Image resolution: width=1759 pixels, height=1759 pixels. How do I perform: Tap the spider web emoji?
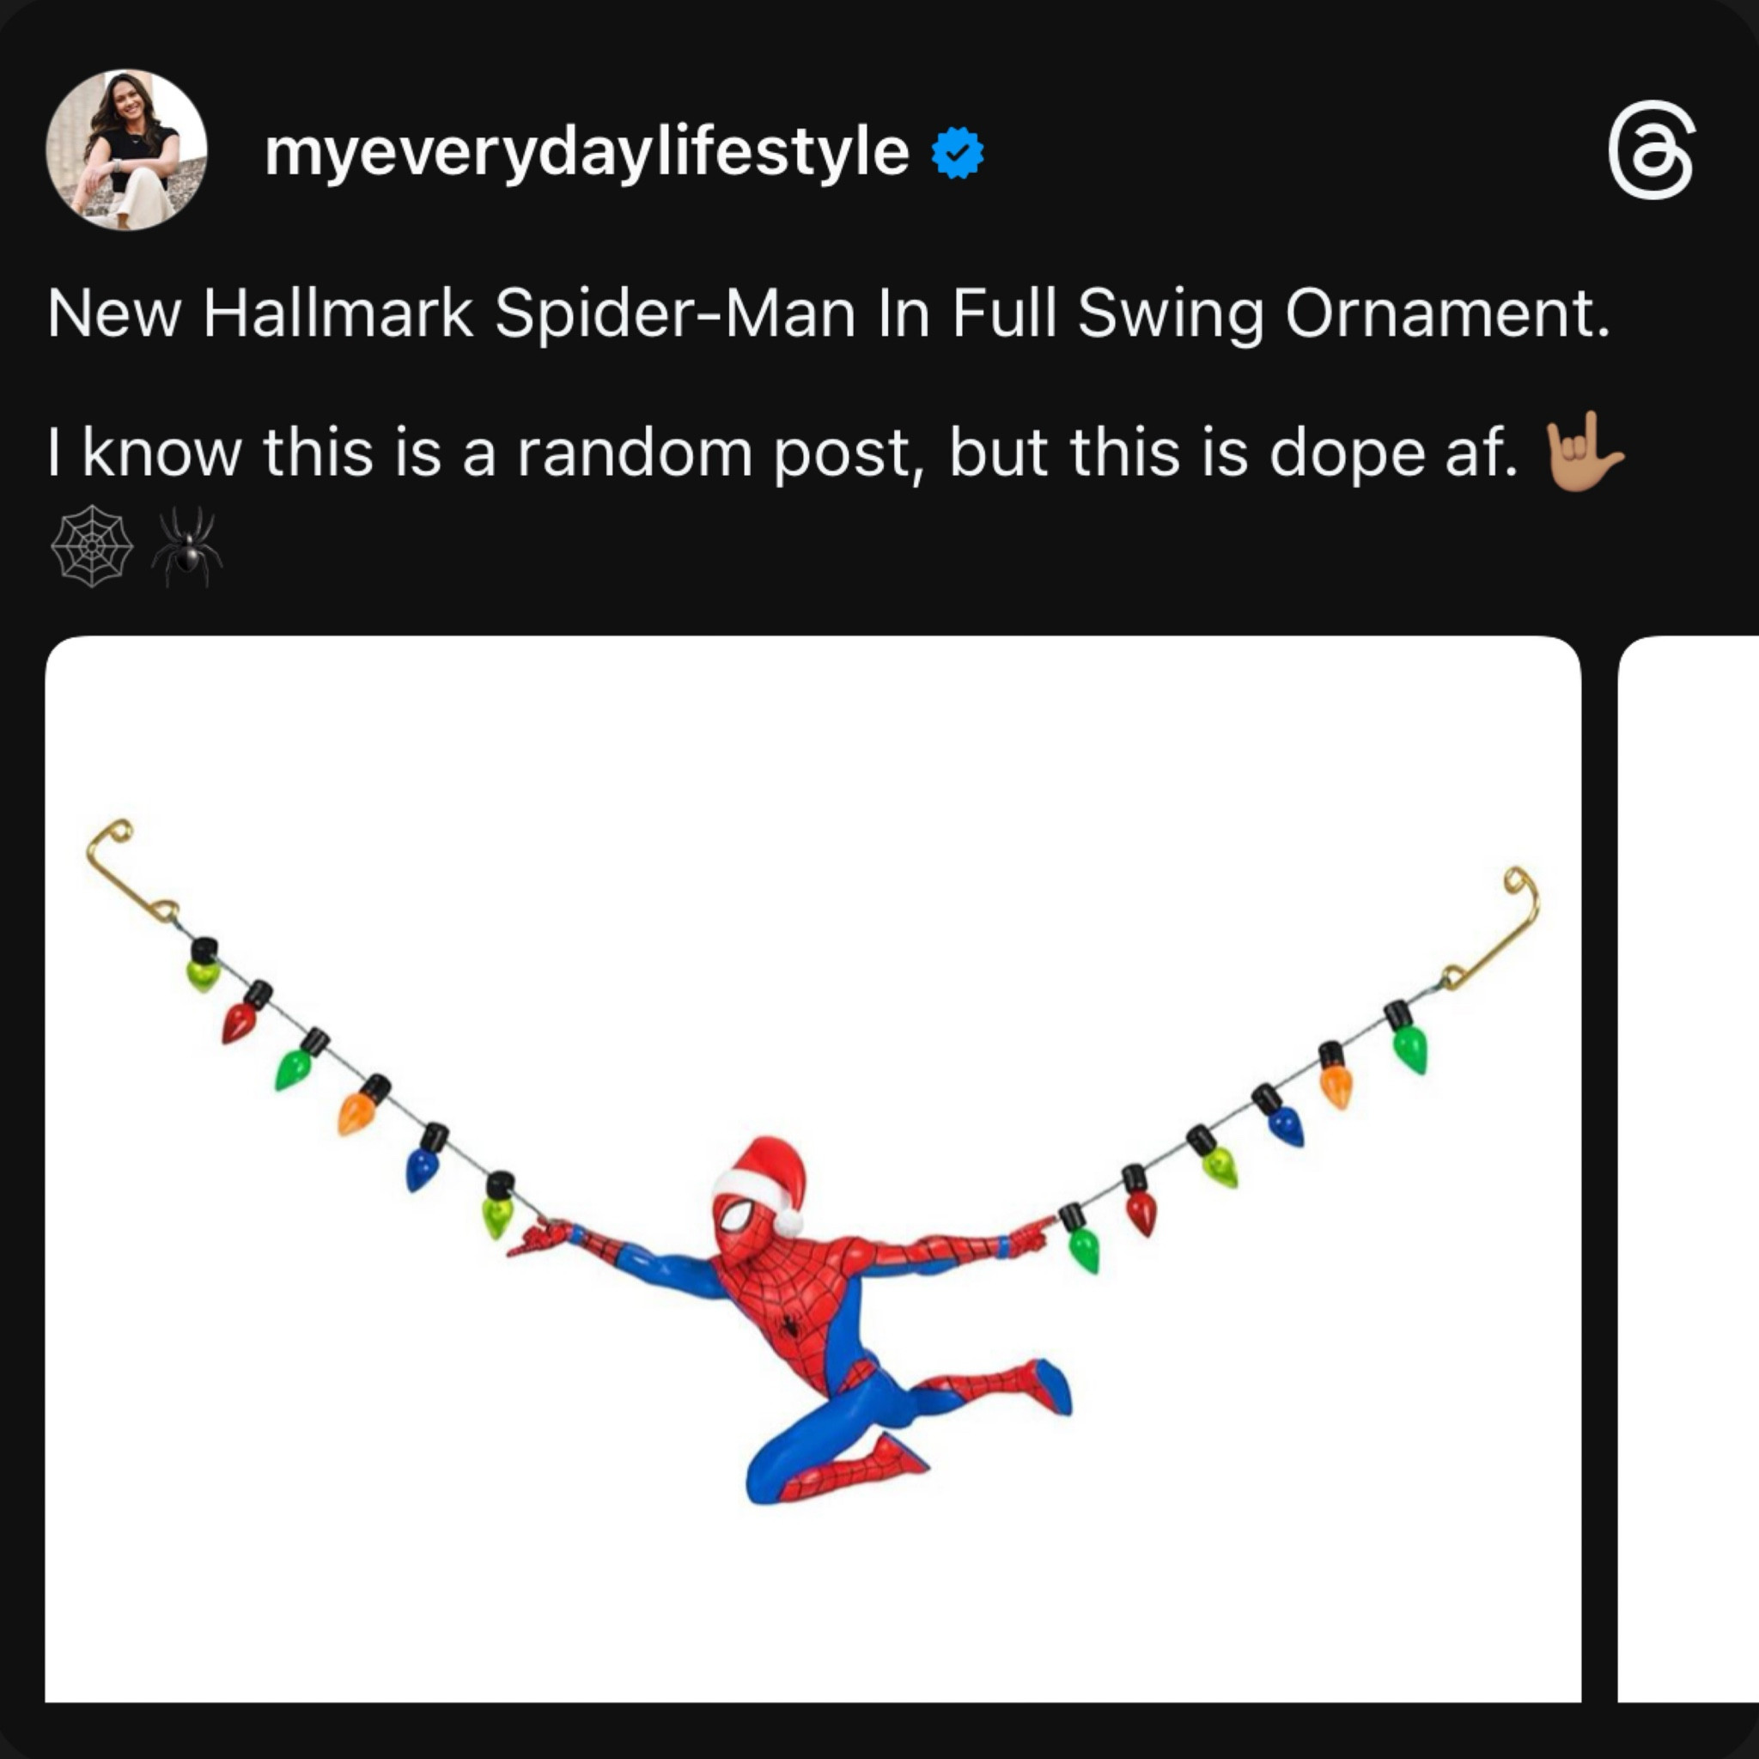pos(91,546)
